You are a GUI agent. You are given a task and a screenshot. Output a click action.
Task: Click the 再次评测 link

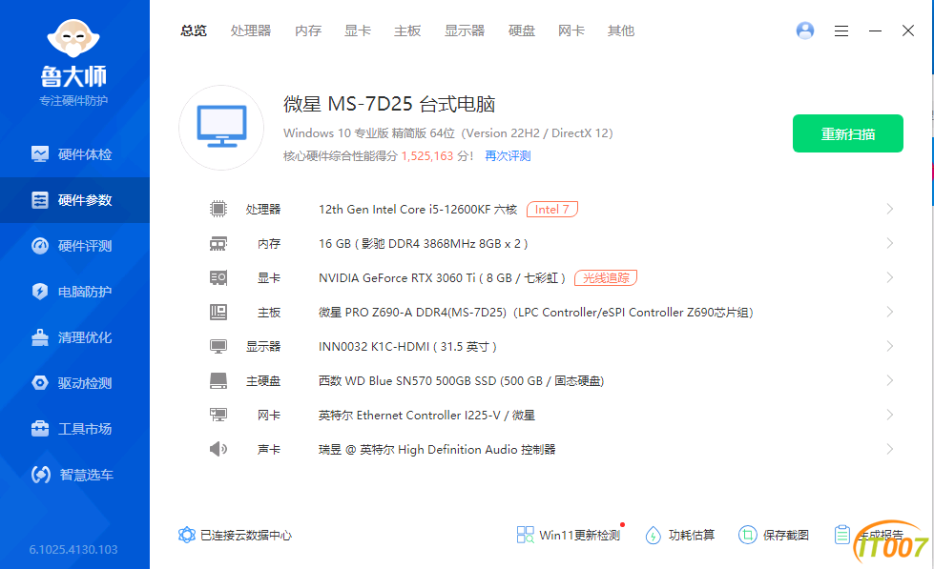[508, 156]
